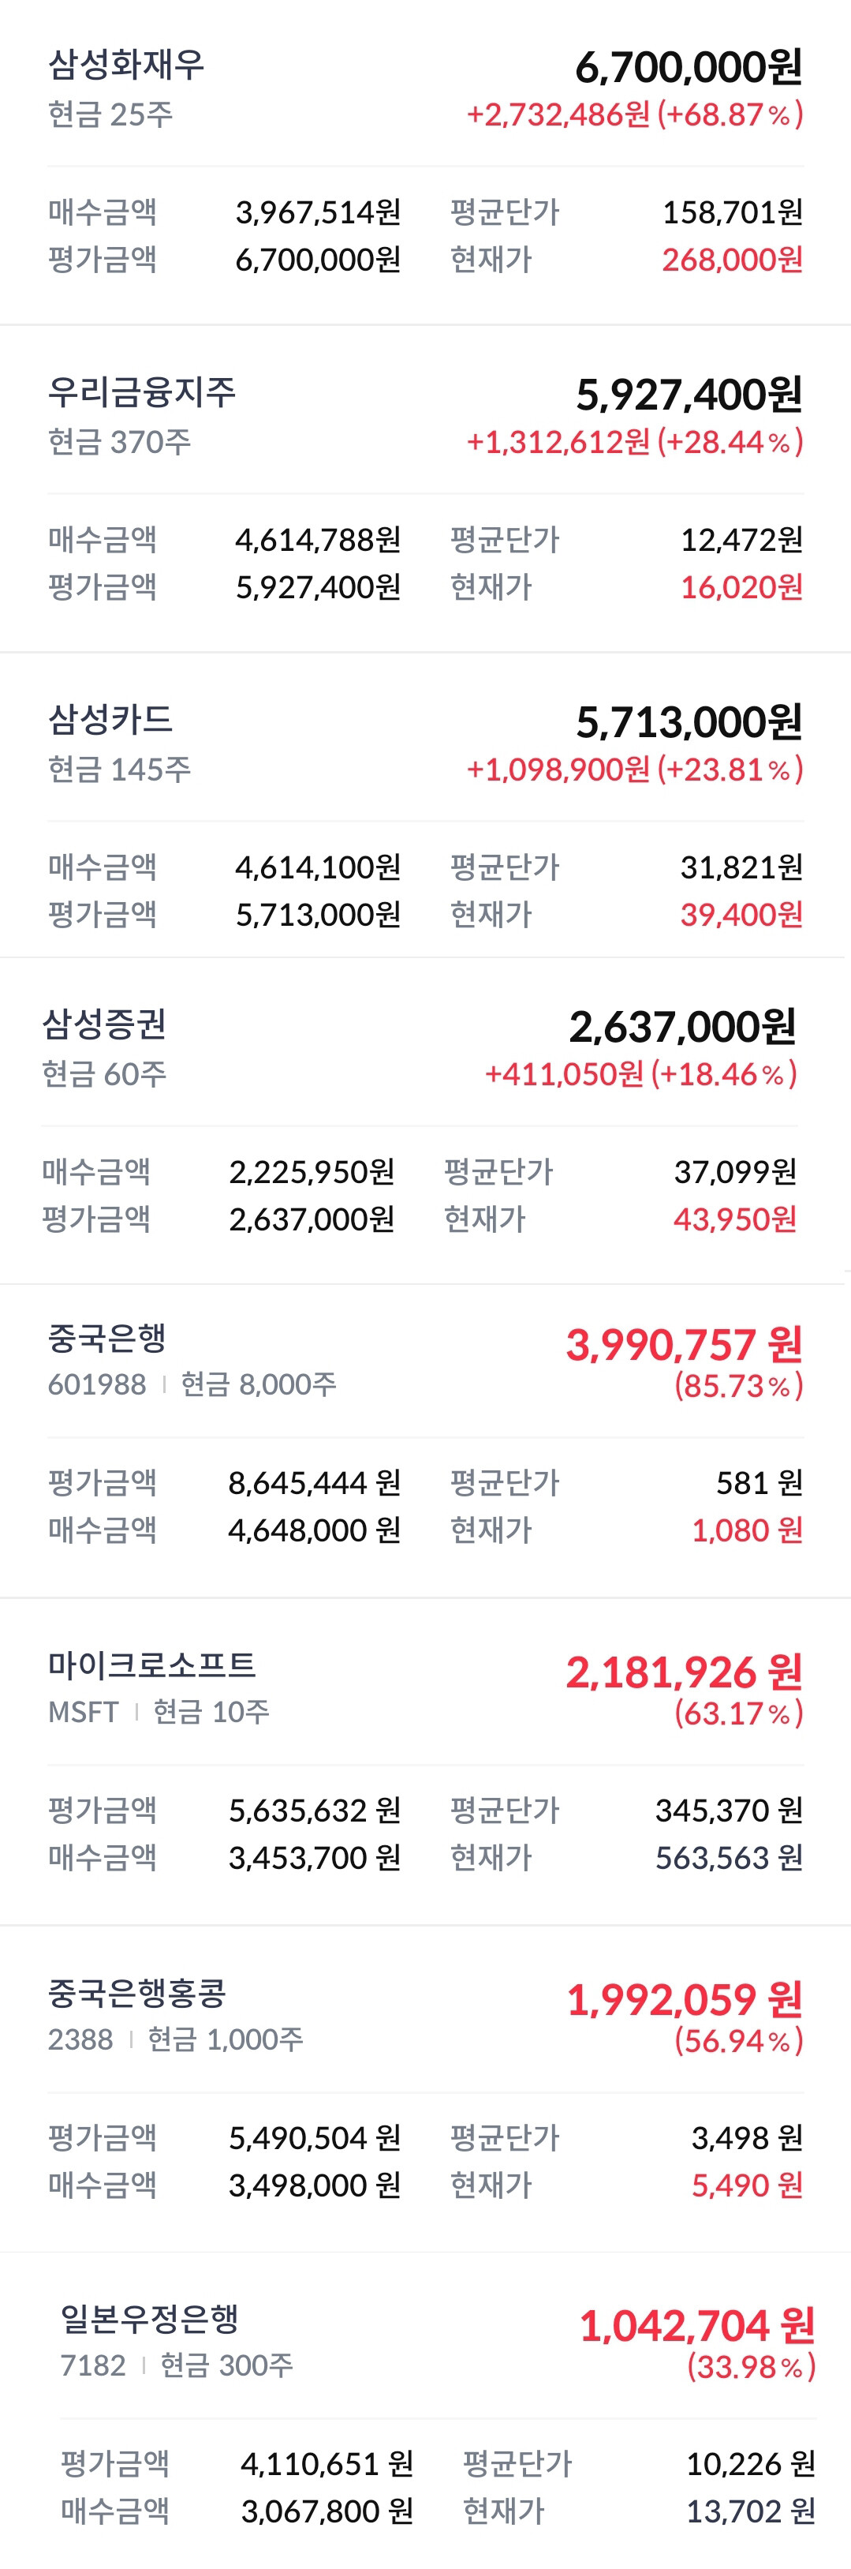Tap the 삼성증권 stock title

coord(103,1024)
